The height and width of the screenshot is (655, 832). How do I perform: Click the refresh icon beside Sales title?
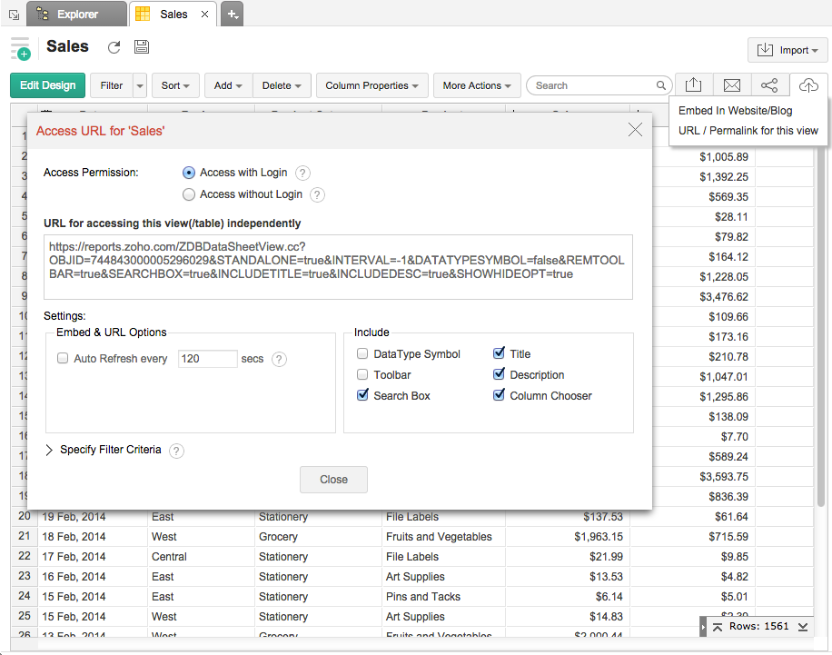tap(114, 47)
